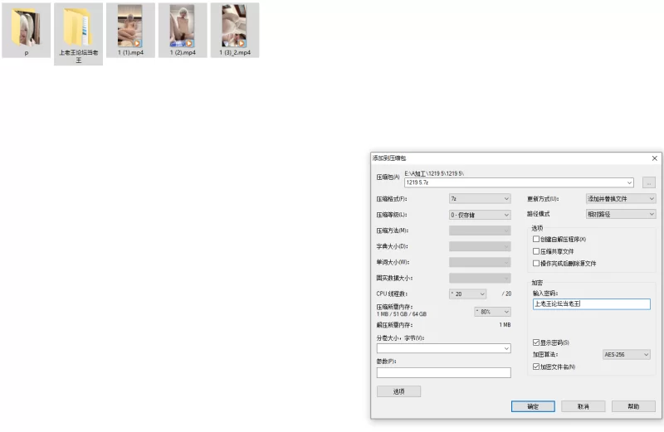Open the CPU 线程数 dropdown showing 20

click(467, 294)
